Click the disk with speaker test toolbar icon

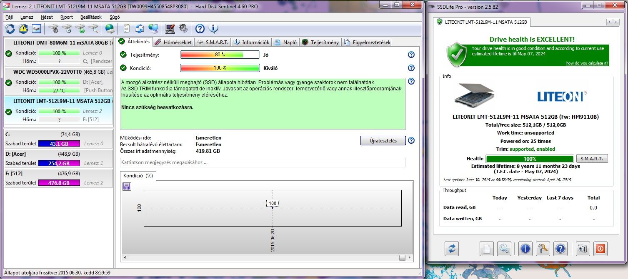pyautogui.click(x=53, y=29)
